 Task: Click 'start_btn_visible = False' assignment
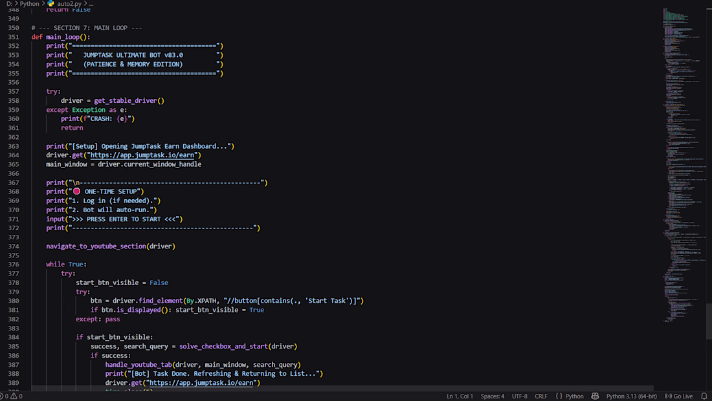122,283
